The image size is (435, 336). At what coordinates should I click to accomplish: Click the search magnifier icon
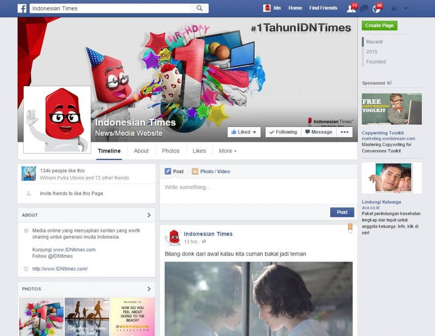coord(200,8)
